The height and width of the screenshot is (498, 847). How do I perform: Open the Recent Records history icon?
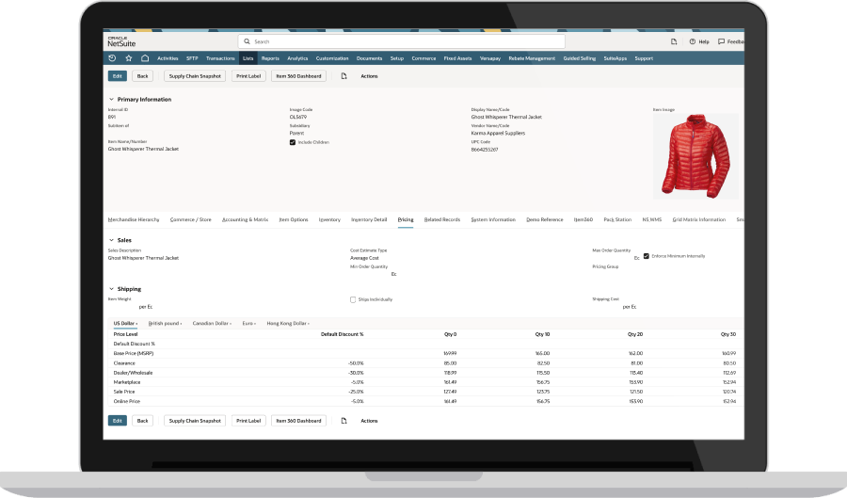[x=112, y=58]
